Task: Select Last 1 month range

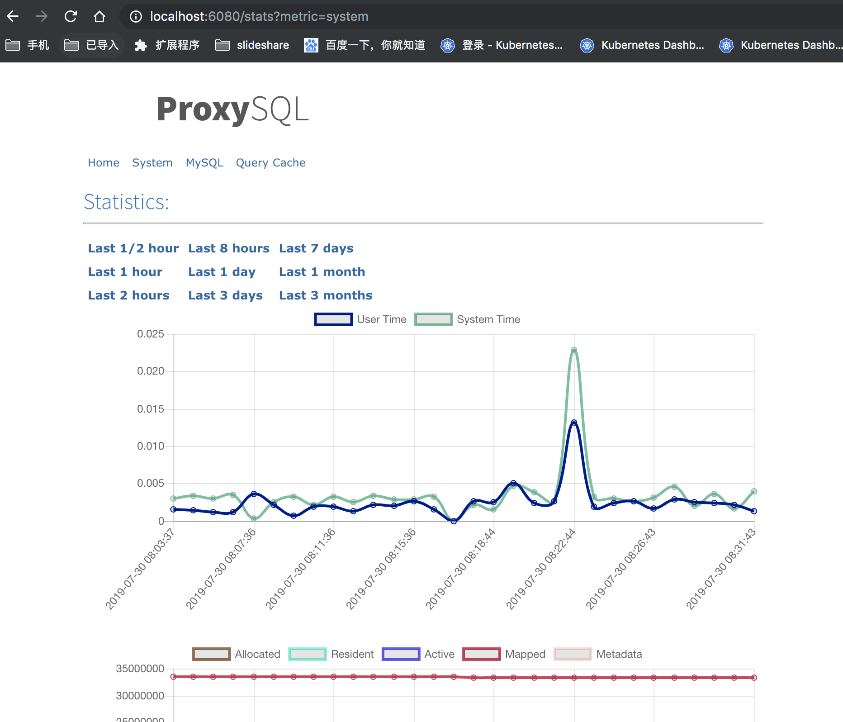Action: point(322,272)
